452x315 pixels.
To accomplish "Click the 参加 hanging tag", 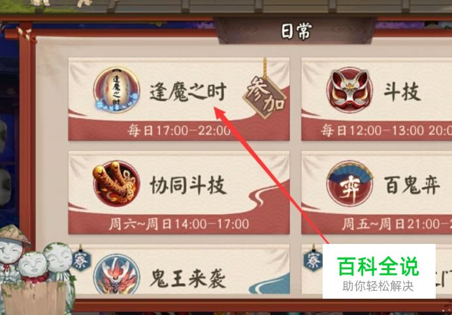I will [x=265, y=97].
